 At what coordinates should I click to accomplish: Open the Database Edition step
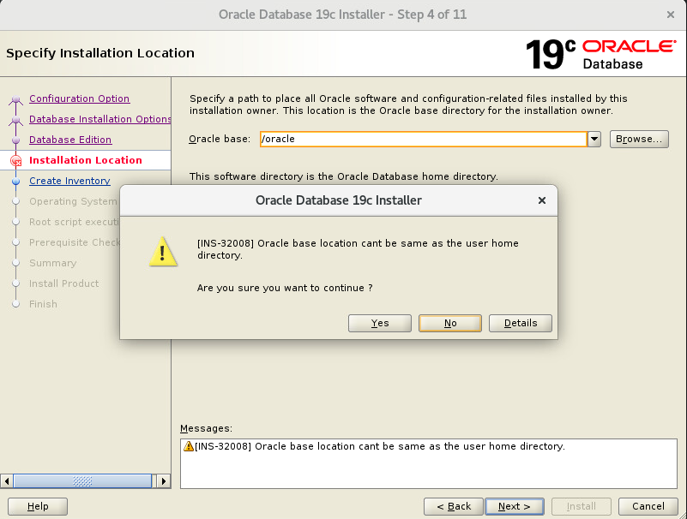(70, 140)
